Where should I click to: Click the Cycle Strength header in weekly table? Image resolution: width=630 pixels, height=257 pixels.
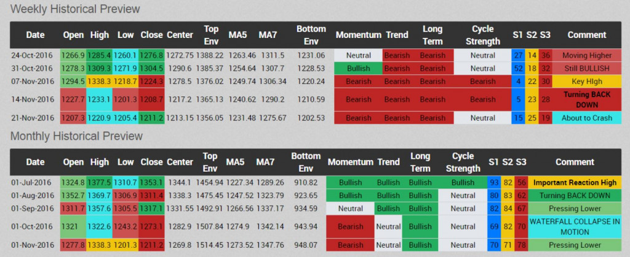click(482, 35)
